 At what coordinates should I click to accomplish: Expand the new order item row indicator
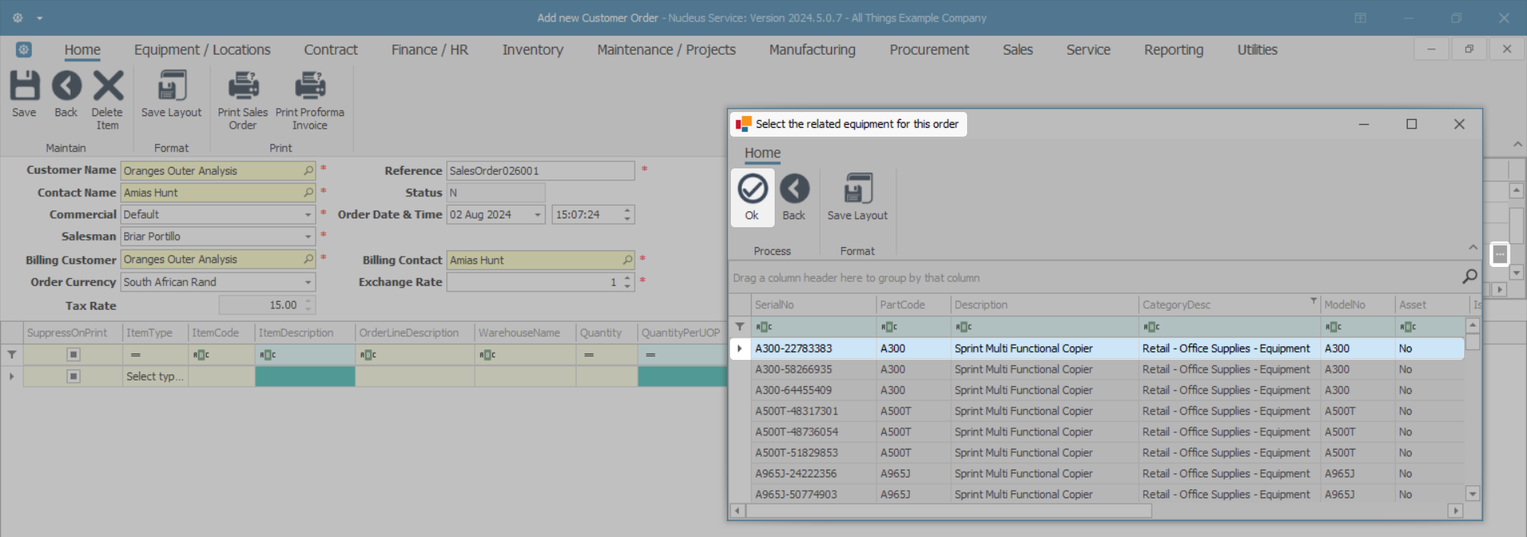(x=11, y=376)
